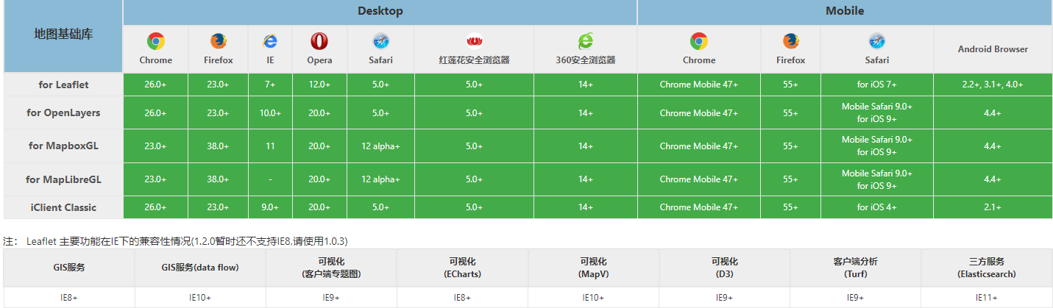Screen dimensions: 1053x308
Task: Click the 地图基础库 header cell
Action: click(63, 35)
